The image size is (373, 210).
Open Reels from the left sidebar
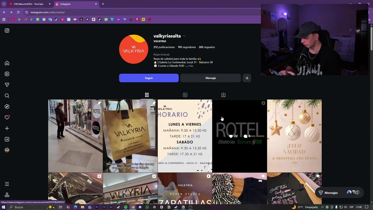7,74
